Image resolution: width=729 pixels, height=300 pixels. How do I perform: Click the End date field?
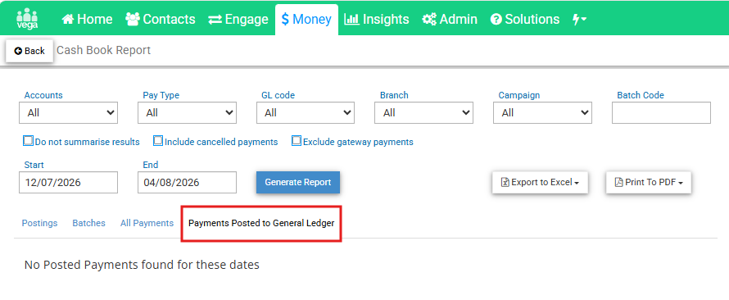[187, 182]
